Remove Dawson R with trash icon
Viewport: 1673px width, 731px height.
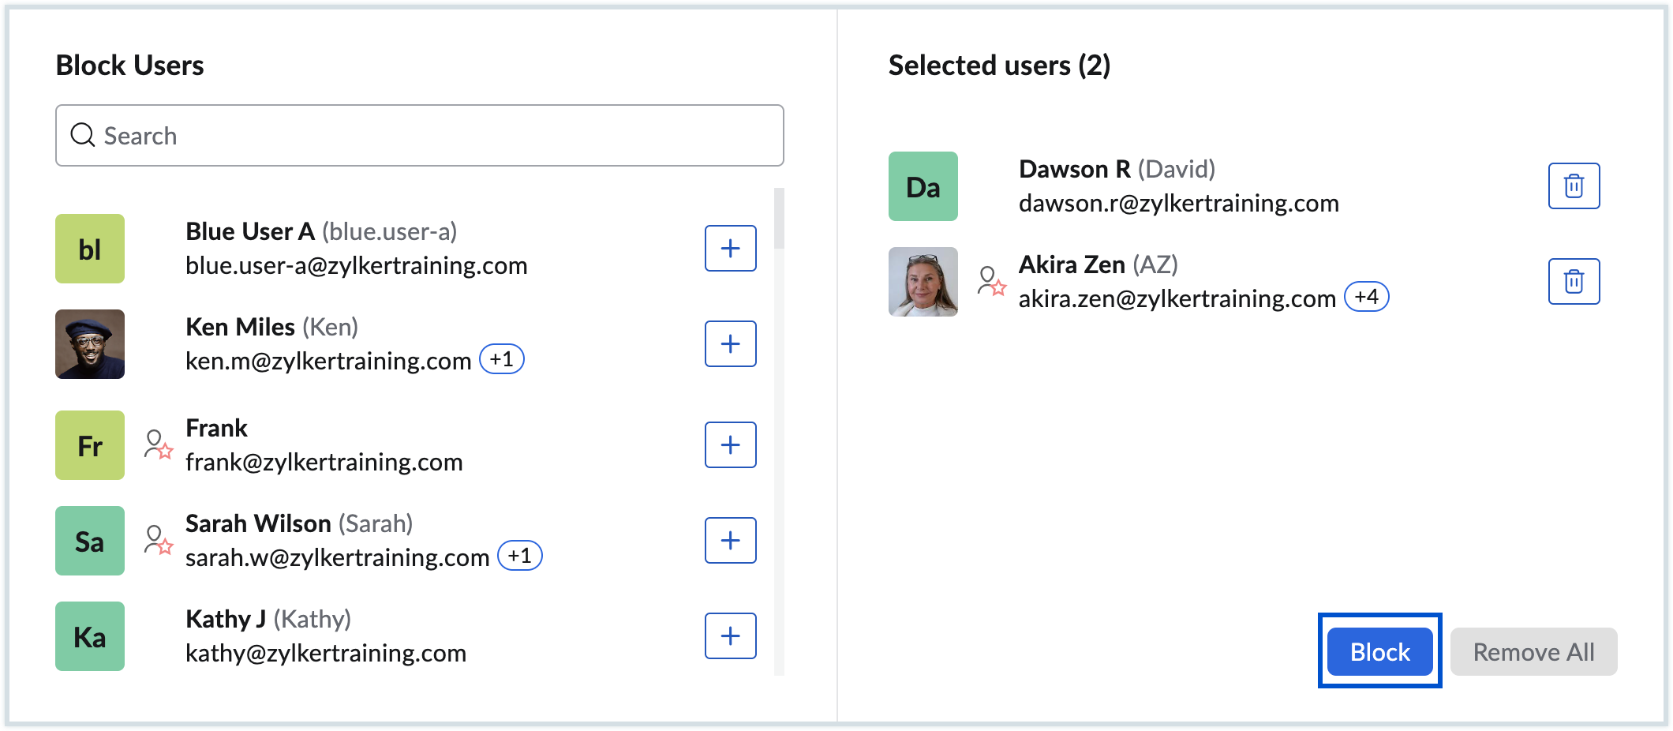(x=1574, y=186)
